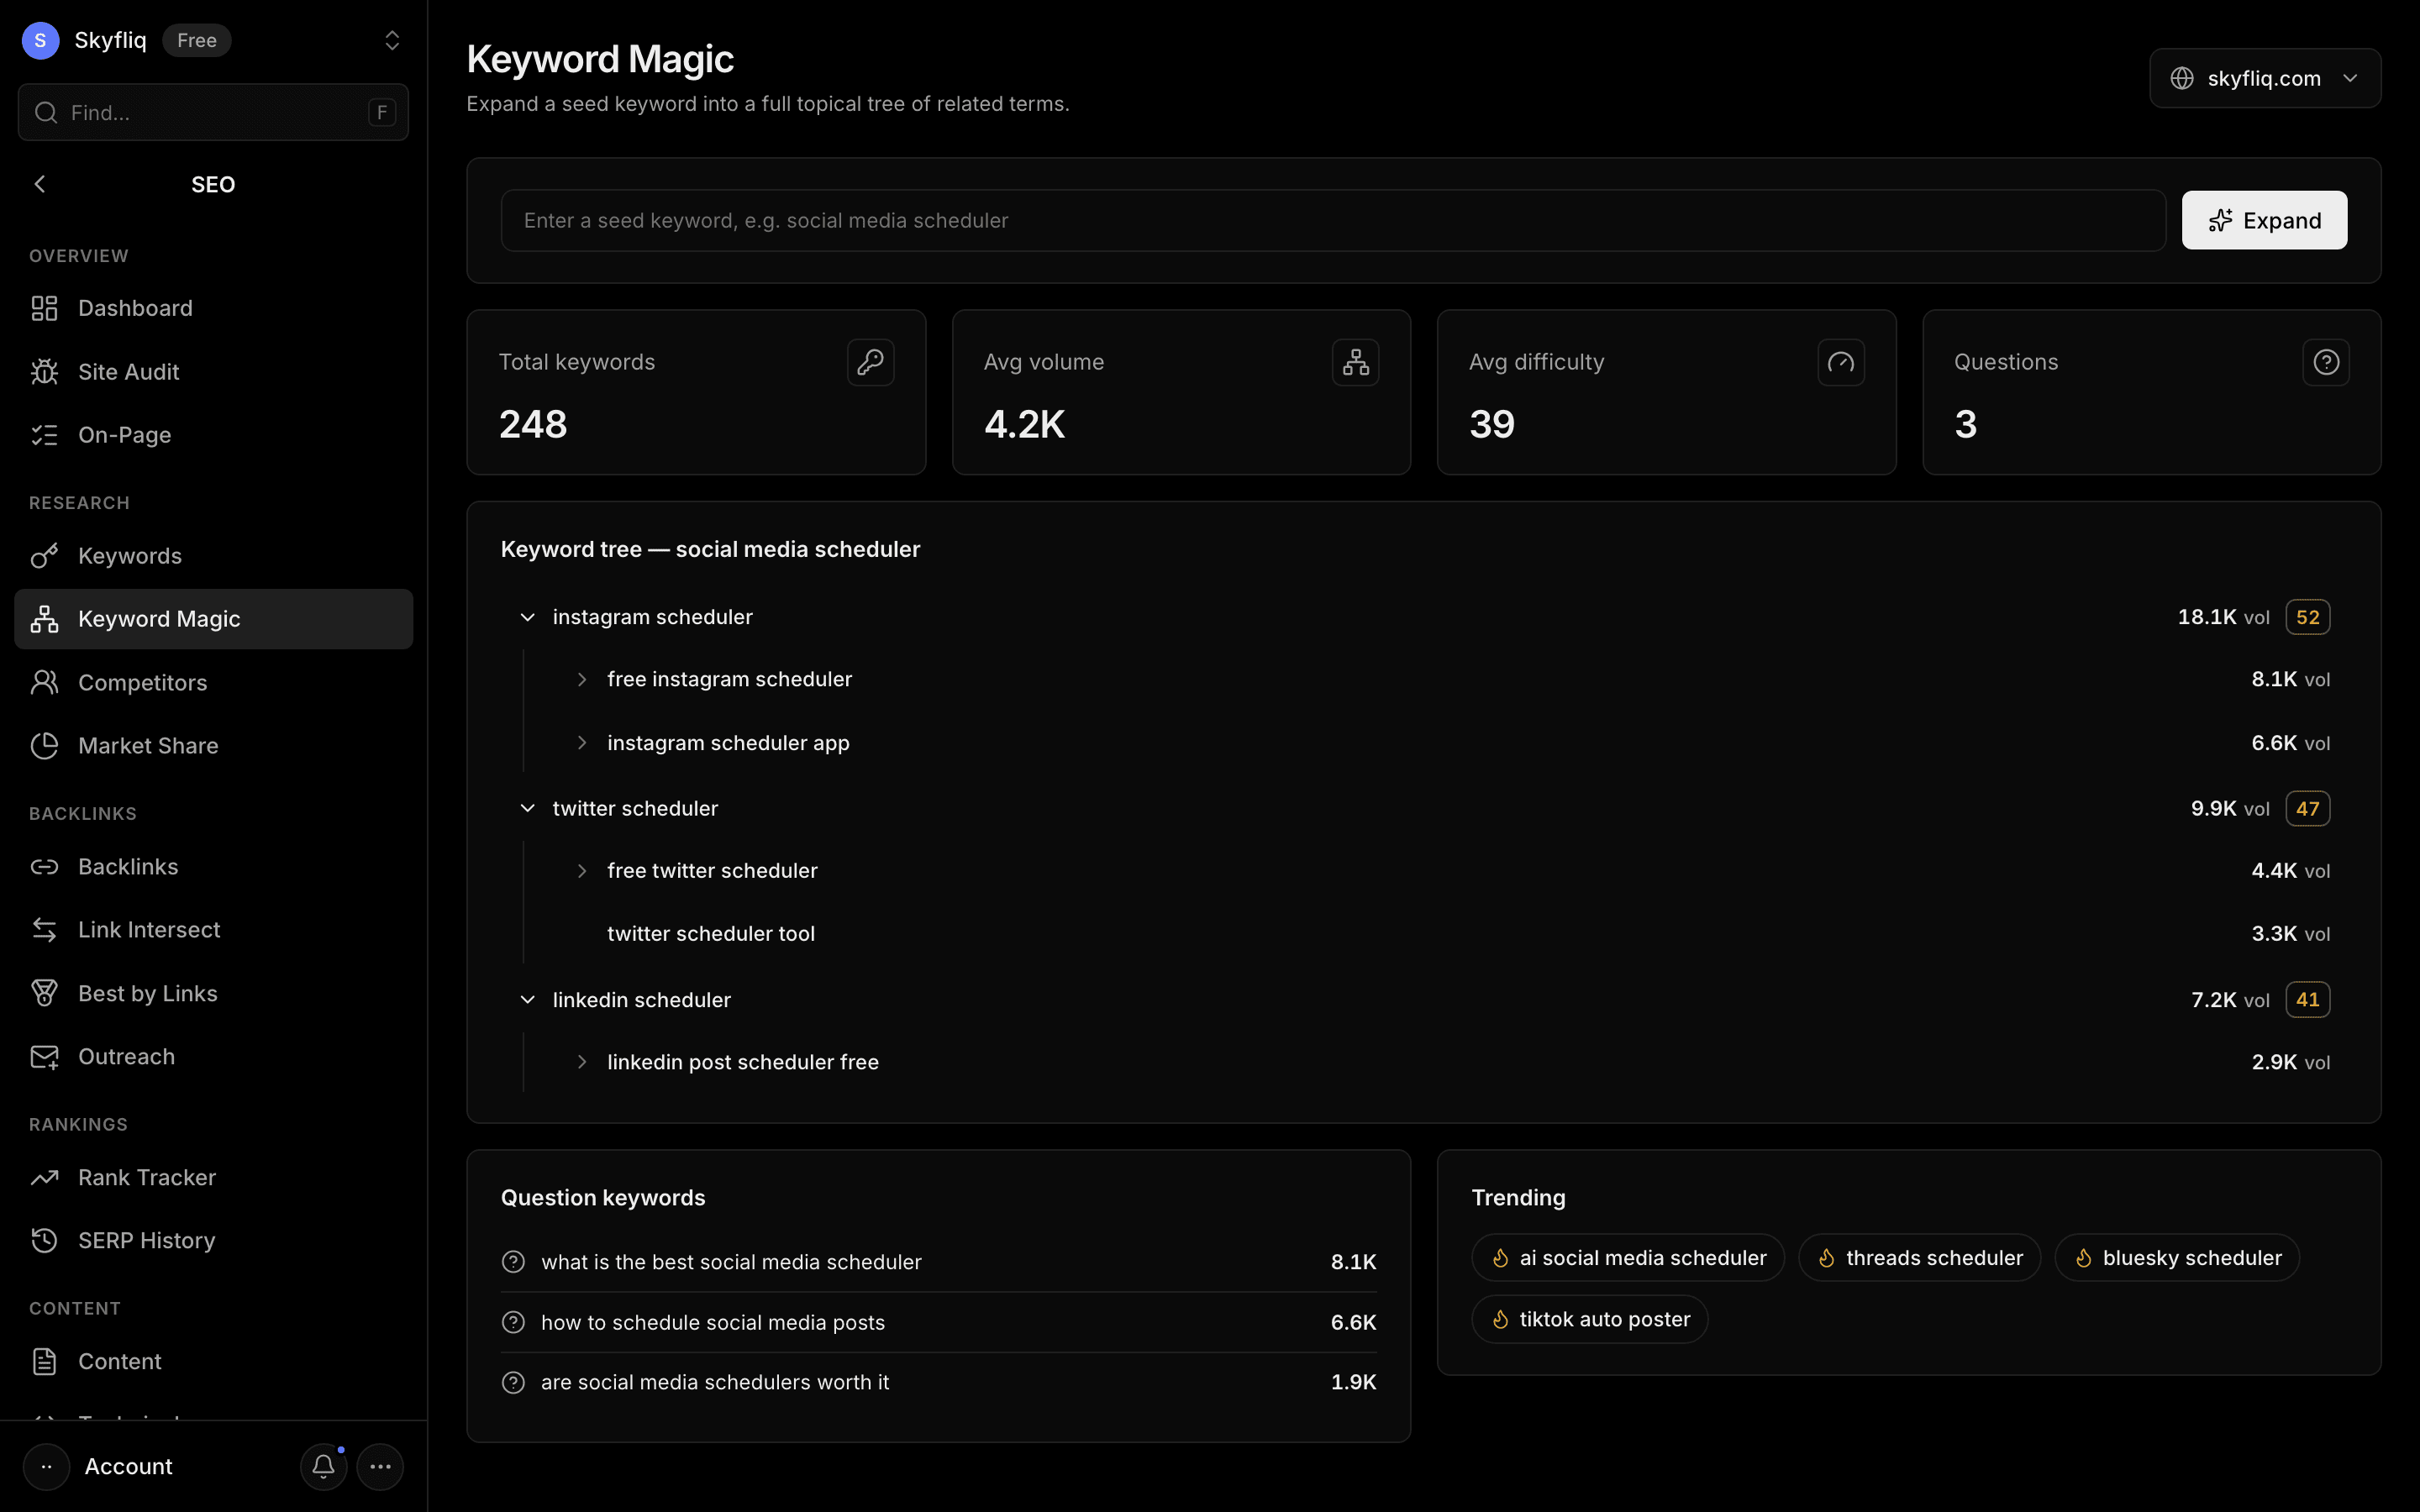Open the skyfliq.com domain dropdown
Image resolution: width=2420 pixels, height=1512 pixels.
click(2264, 78)
